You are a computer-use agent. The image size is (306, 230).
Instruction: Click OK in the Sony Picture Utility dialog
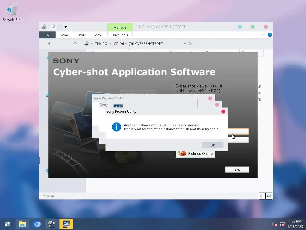pos(212,145)
